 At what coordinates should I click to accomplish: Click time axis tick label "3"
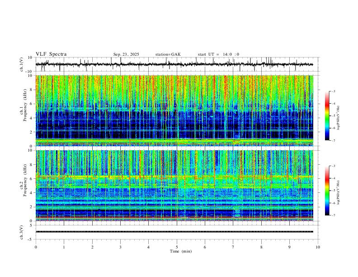tap(120, 247)
